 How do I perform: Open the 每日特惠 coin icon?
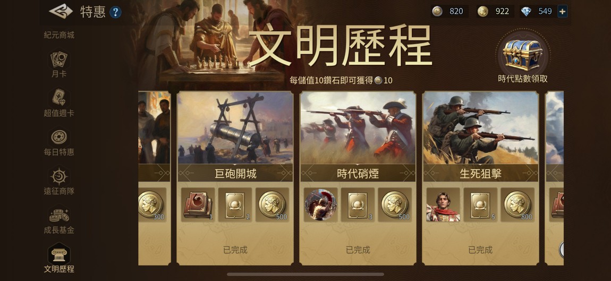coord(59,137)
